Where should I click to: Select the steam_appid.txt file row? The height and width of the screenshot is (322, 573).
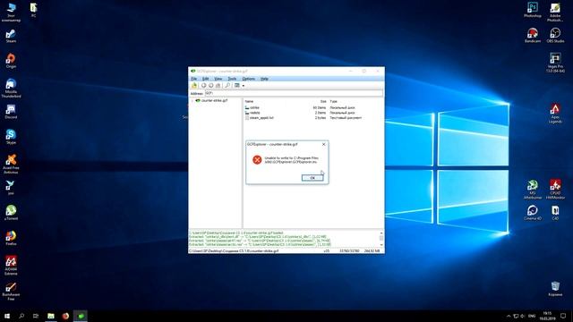pos(304,118)
